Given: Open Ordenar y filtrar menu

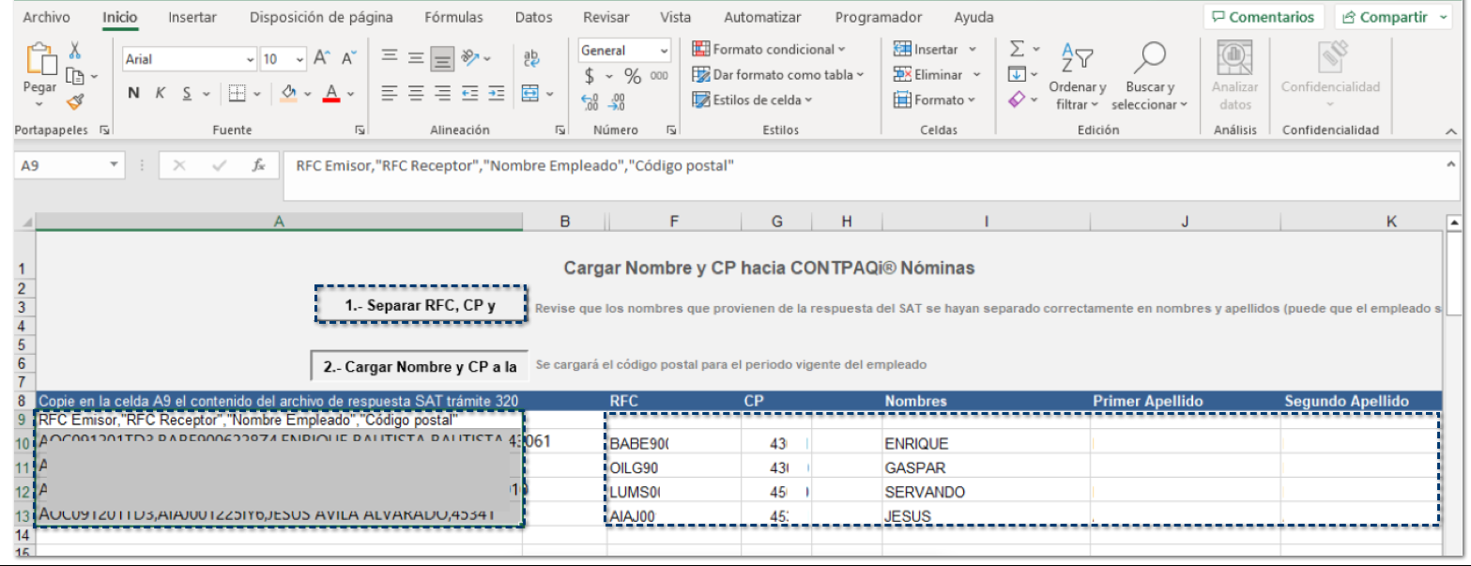Looking at the screenshot, I should click(1078, 77).
